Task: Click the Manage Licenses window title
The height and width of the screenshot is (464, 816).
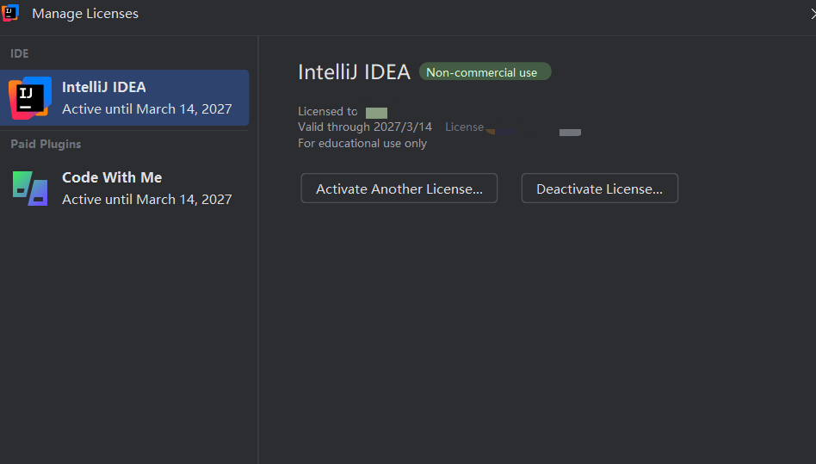Action: pos(85,14)
